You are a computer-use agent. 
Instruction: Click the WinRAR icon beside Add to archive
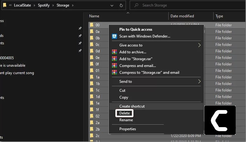pyautogui.click(x=114, y=52)
